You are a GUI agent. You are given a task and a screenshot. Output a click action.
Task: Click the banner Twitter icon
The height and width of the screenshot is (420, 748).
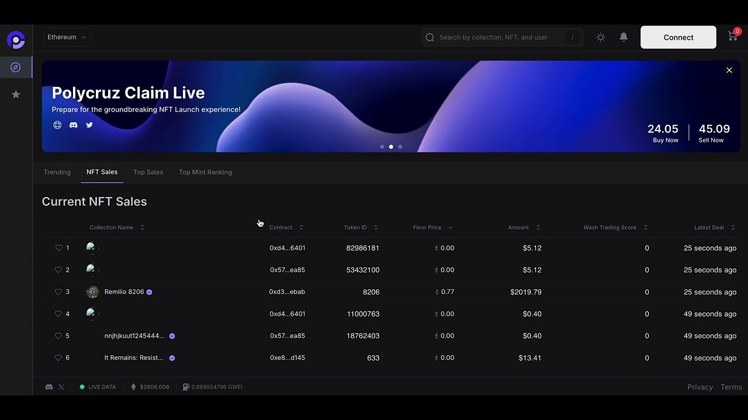[x=89, y=125]
